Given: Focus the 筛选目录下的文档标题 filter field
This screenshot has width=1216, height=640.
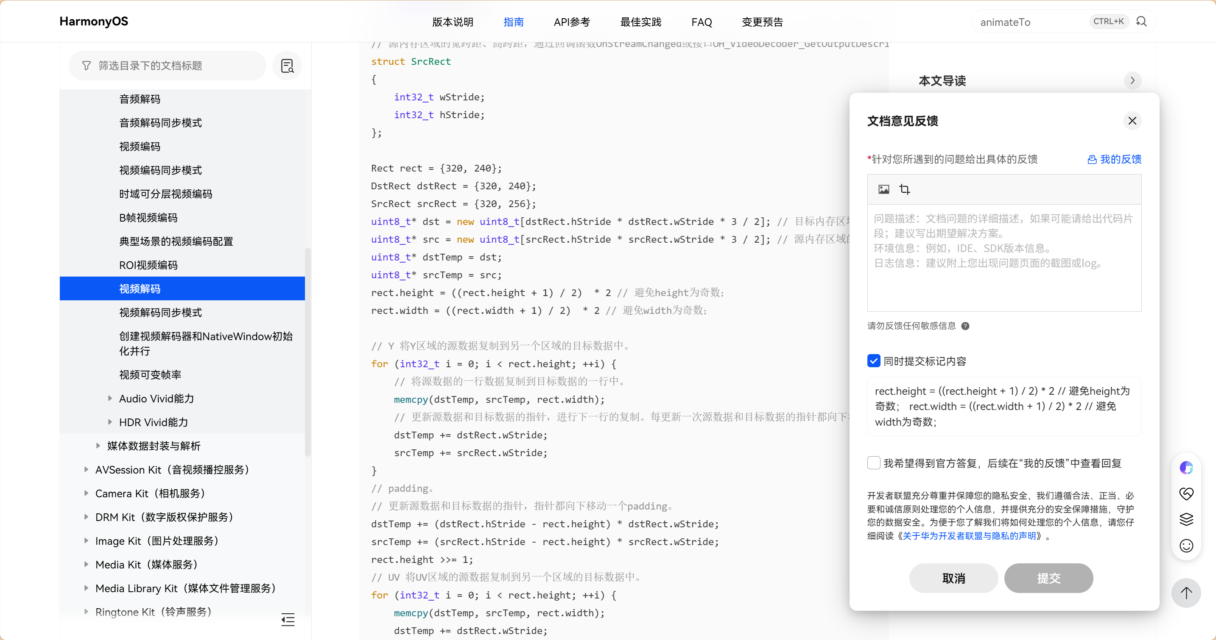Looking at the screenshot, I should pos(168,66).
